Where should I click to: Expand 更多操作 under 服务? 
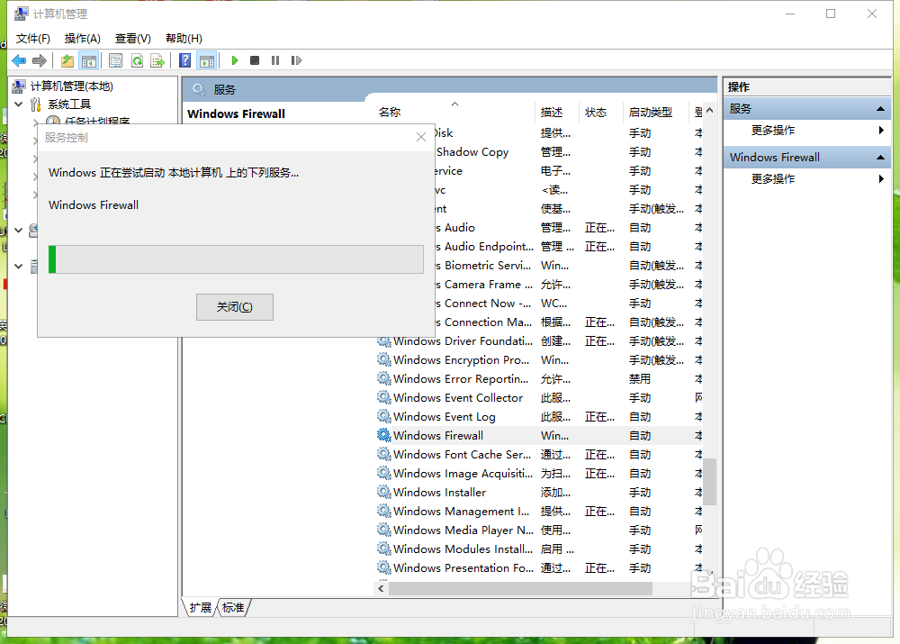point(772,131)
